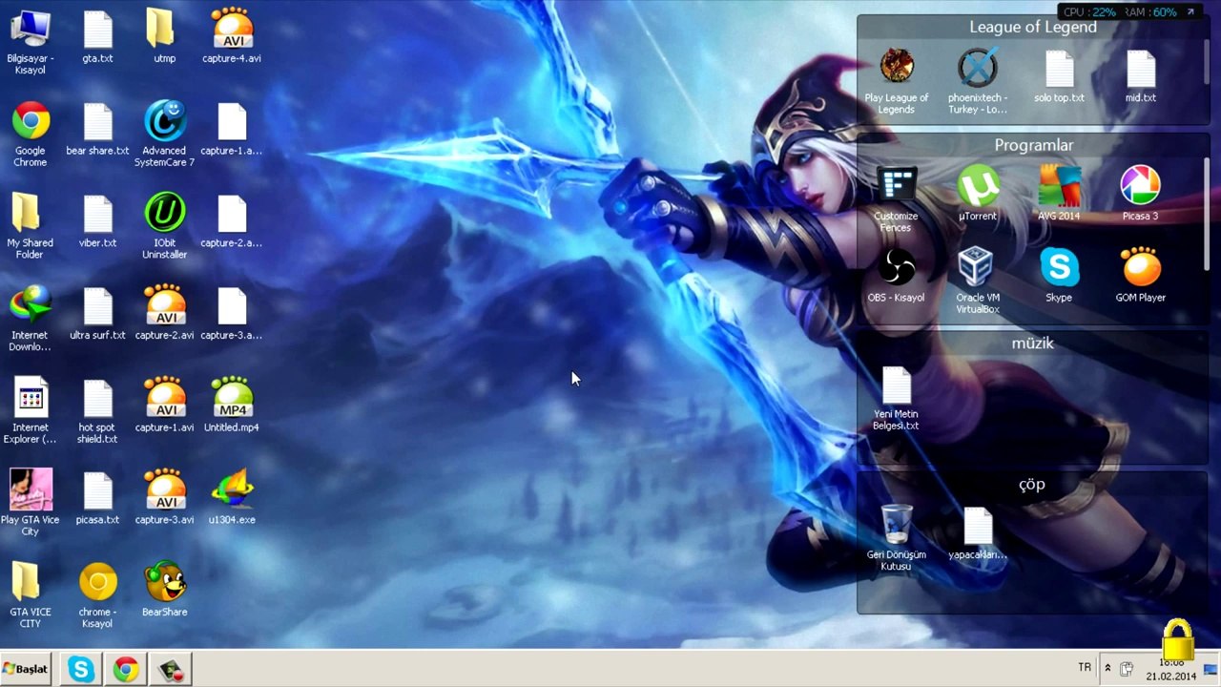Click the arrow on CPU widget

tap(1190, 12)
